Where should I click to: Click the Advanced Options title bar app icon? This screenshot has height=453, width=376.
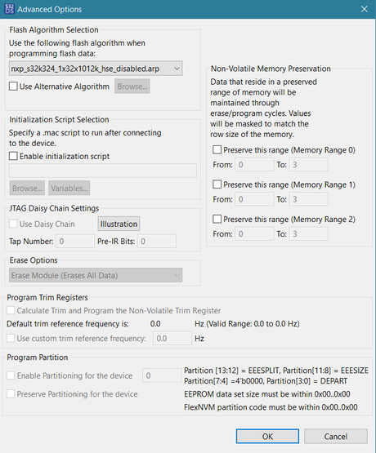pyautogui.click(x=9, y=9)
